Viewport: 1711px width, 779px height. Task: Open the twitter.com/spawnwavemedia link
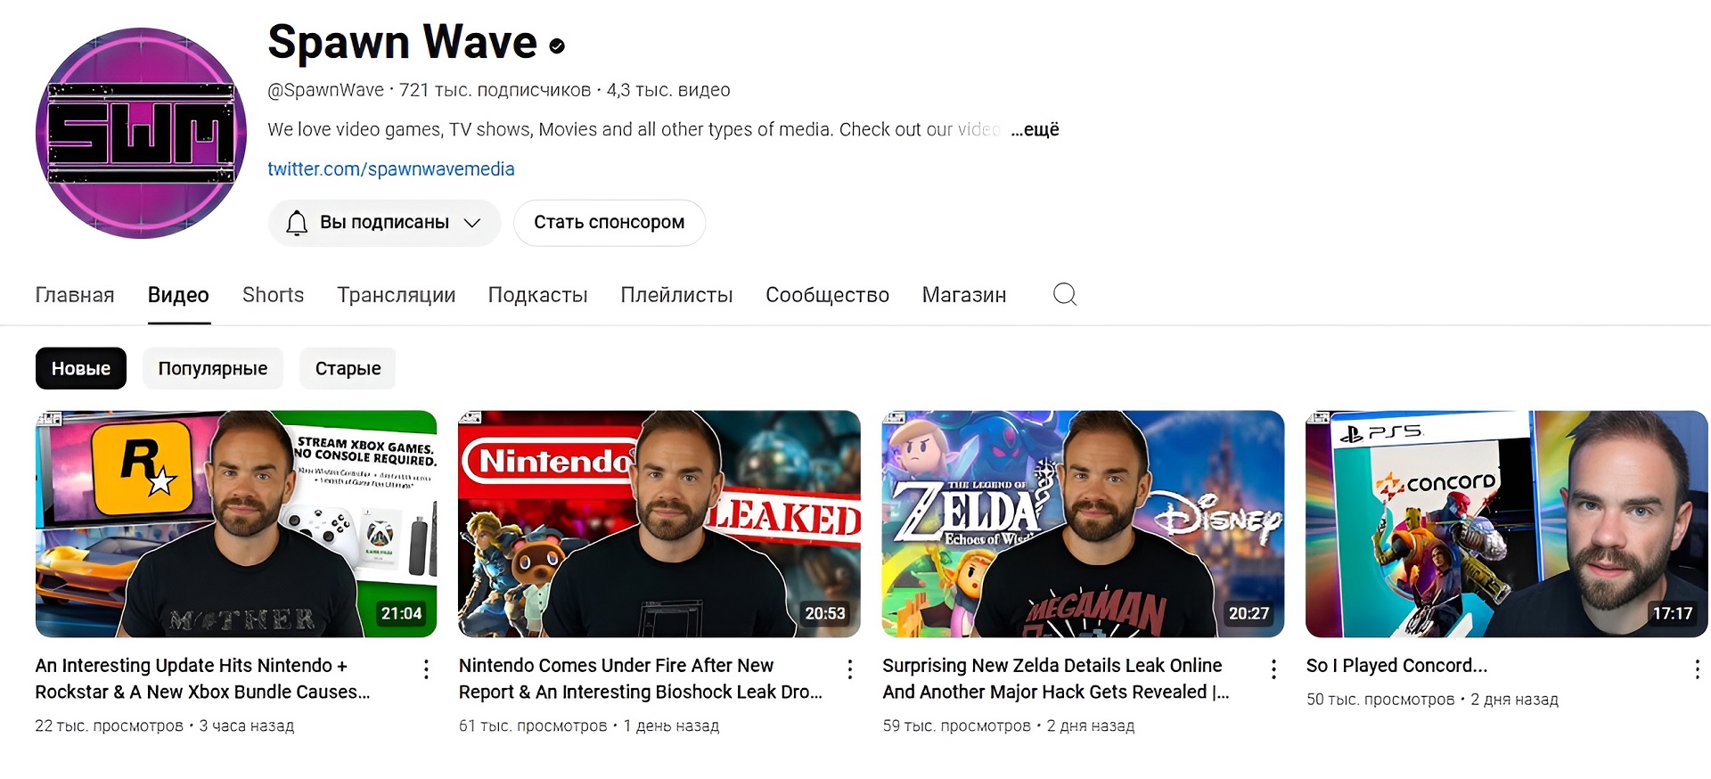(391, 169)
